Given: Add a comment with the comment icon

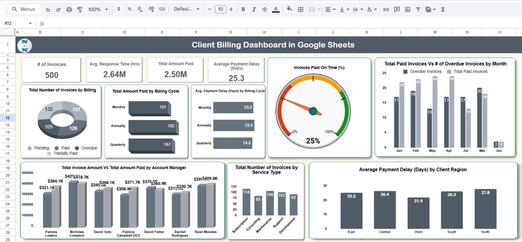Looking at the screenshot, I should pyautogui.click(x=396, y=9).
